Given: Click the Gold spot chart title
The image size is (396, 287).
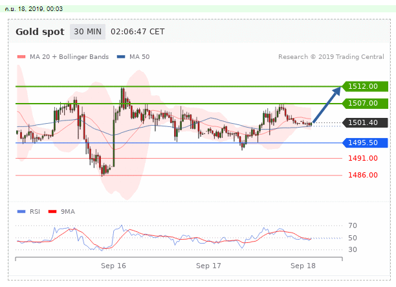Looking at the screenshot, I should [x=40, y=32].
